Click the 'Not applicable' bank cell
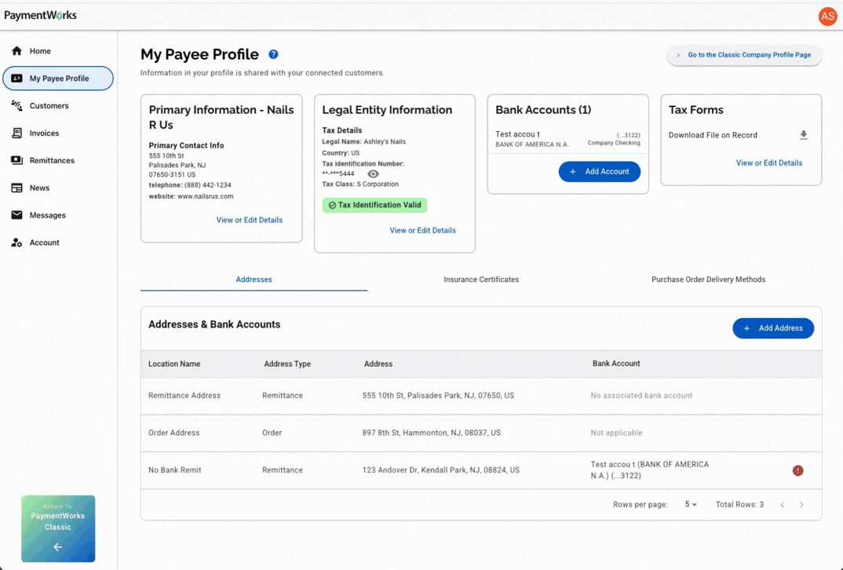Image resolution: width=843 pixels, height=570 pixels. click(x=616, y=433)
